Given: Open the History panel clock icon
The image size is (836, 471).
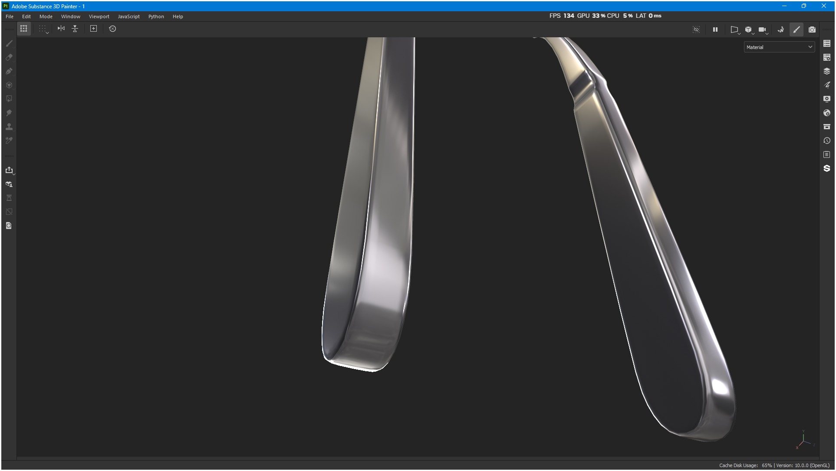Looking at the screenshot, I should [x=826, y=141].
